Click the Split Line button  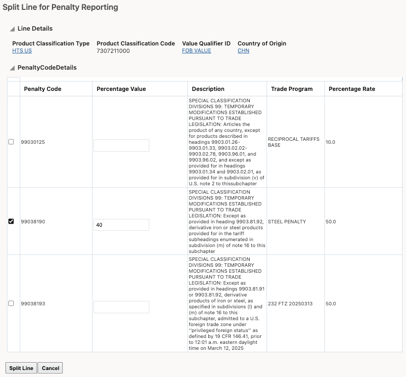point(21,368)
